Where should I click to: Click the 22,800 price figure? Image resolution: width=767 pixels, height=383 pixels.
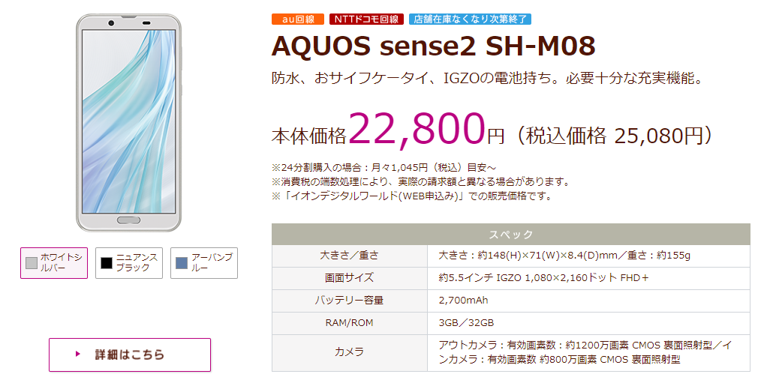pos(417,129)
